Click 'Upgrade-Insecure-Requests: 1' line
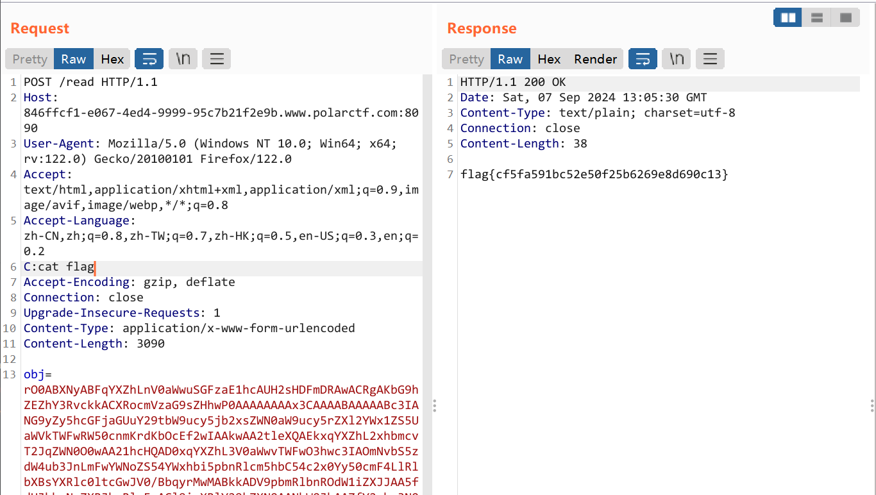This screenshot has width=876, height=495. point(122,313)
